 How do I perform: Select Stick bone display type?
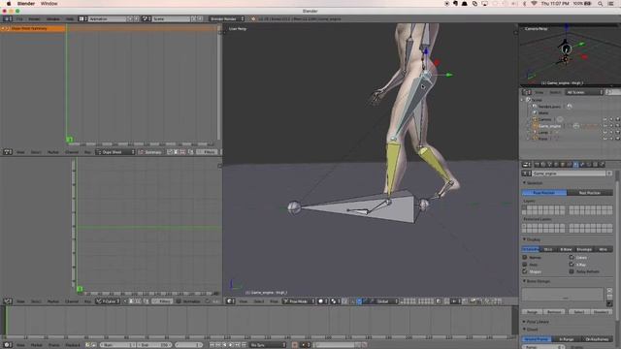(548, 249)
